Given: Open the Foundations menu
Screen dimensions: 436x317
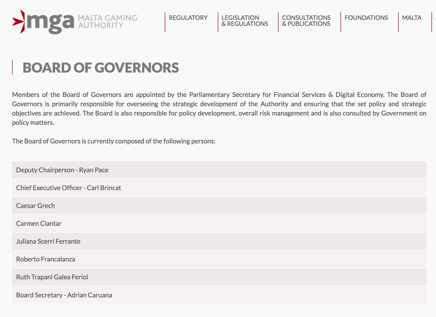Looking at the screenshot, I should click(x=366, y=18).
